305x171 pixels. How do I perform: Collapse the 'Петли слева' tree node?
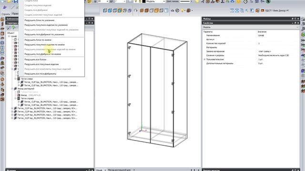point(16,79)
